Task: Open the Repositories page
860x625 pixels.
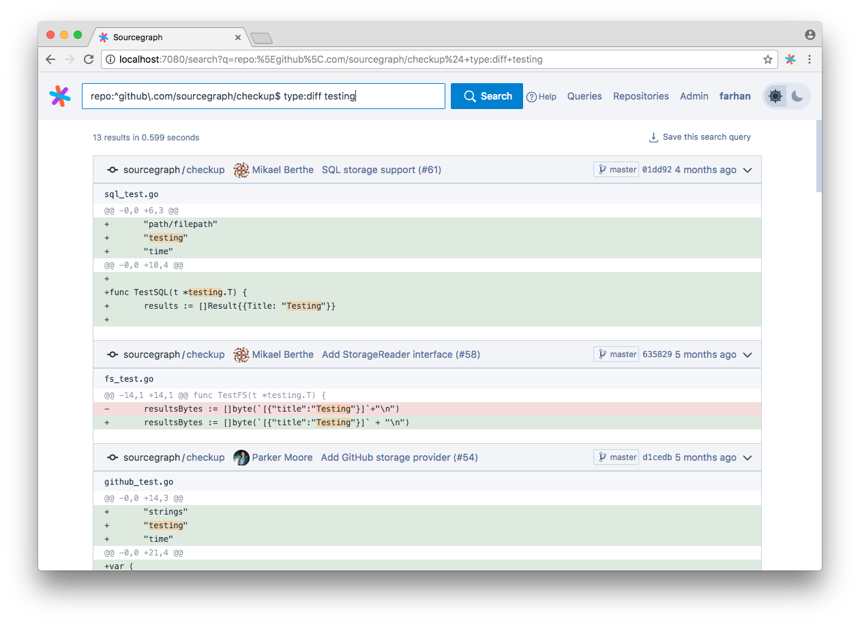Action: tap(640, 96)
